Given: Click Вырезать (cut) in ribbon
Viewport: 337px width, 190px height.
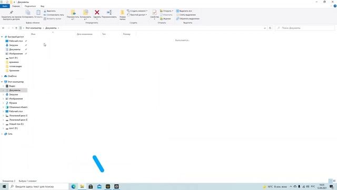Looking at the screenshot, I should pos(49,11).
